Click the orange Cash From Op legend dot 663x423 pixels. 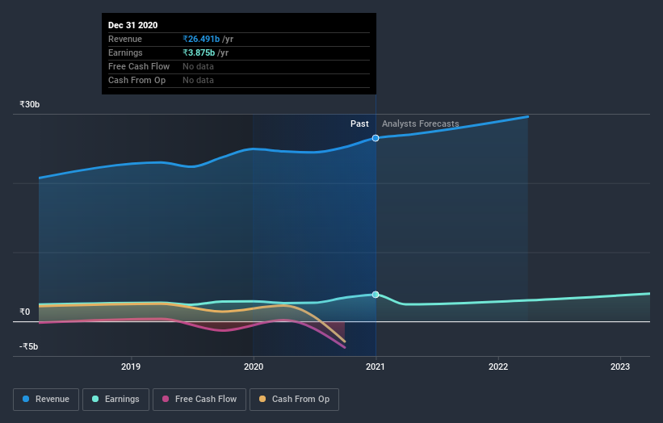(x=262, y=399)
